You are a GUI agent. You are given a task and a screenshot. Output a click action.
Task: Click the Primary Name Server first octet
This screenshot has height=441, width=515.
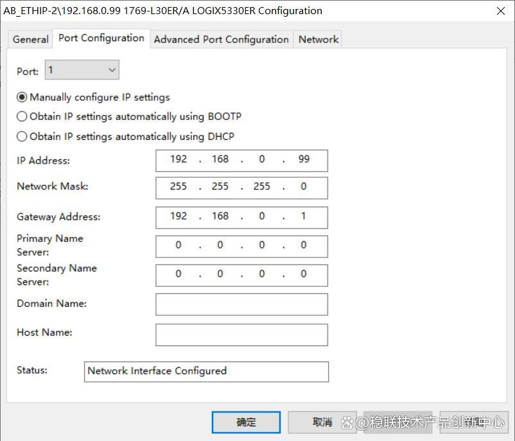tap(179, 245)
